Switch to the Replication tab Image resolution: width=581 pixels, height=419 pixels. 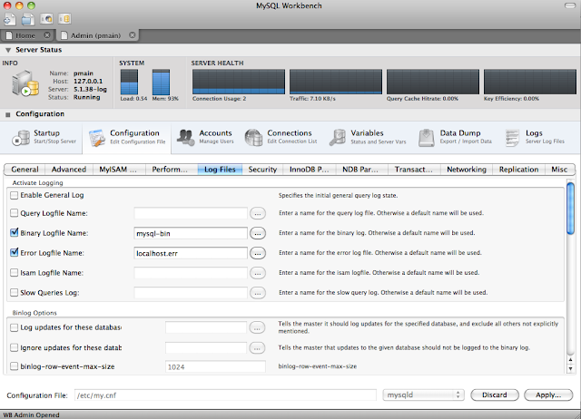click(518, 170)
